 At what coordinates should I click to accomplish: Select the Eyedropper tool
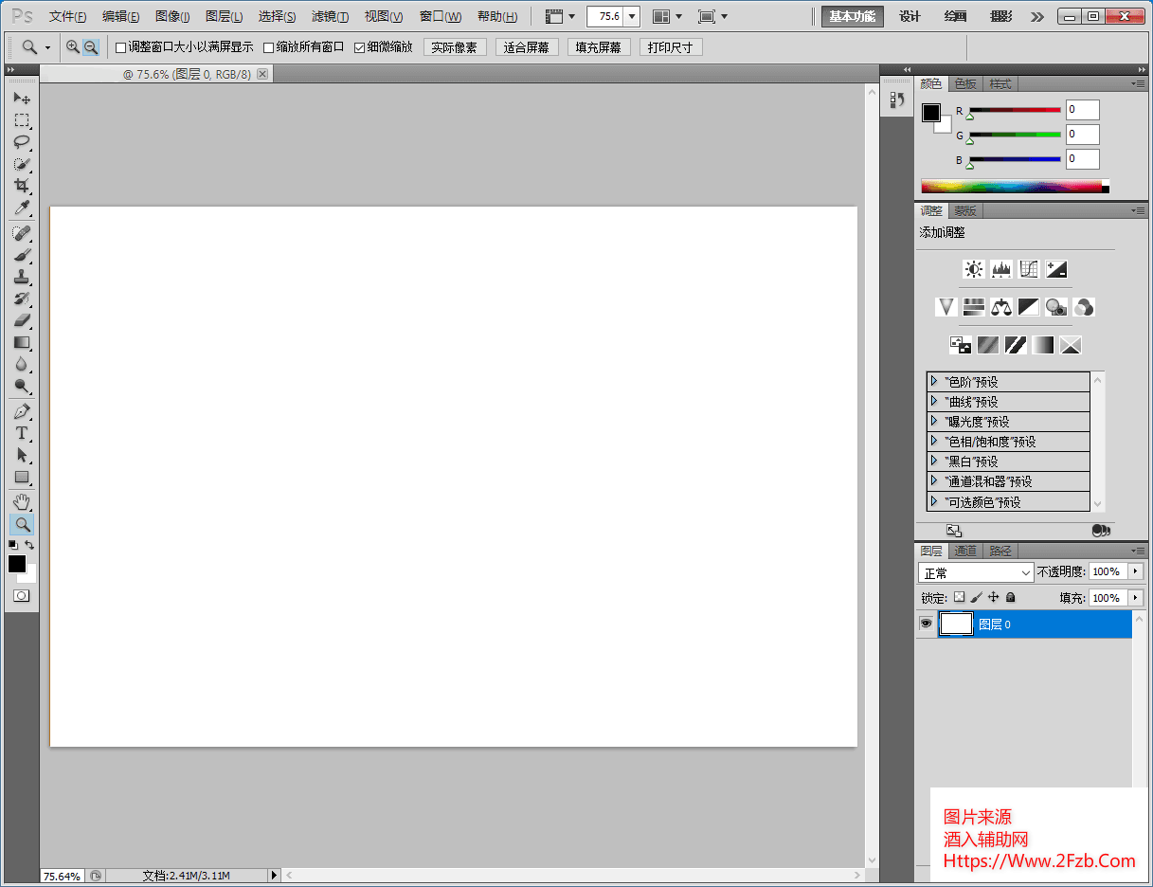[x=21, y=208]
